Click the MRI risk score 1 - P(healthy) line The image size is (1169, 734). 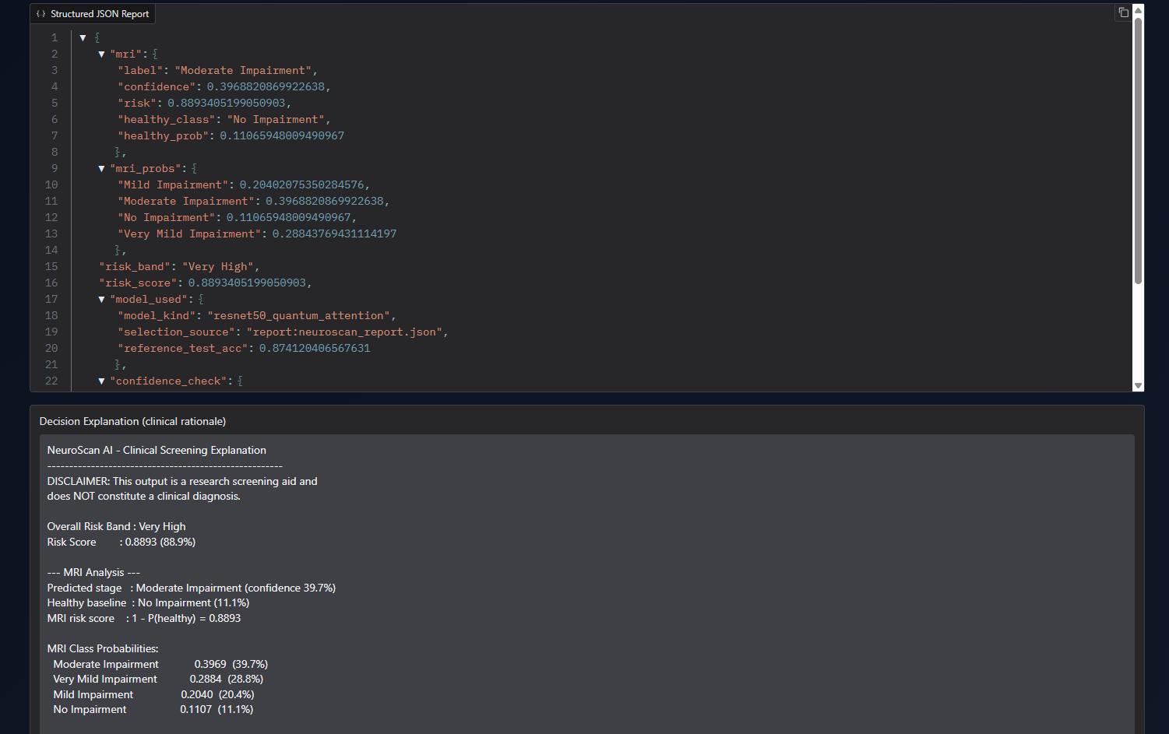point(144,618)
